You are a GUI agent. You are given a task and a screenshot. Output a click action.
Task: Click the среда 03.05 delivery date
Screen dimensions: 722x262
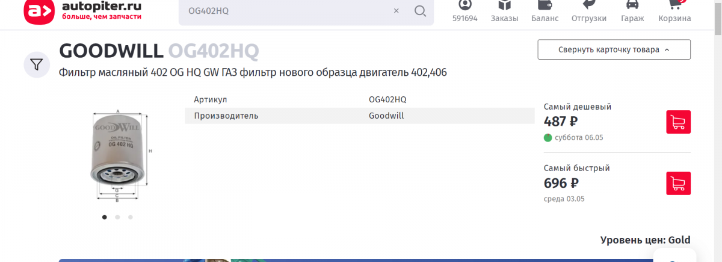(564, 199)
